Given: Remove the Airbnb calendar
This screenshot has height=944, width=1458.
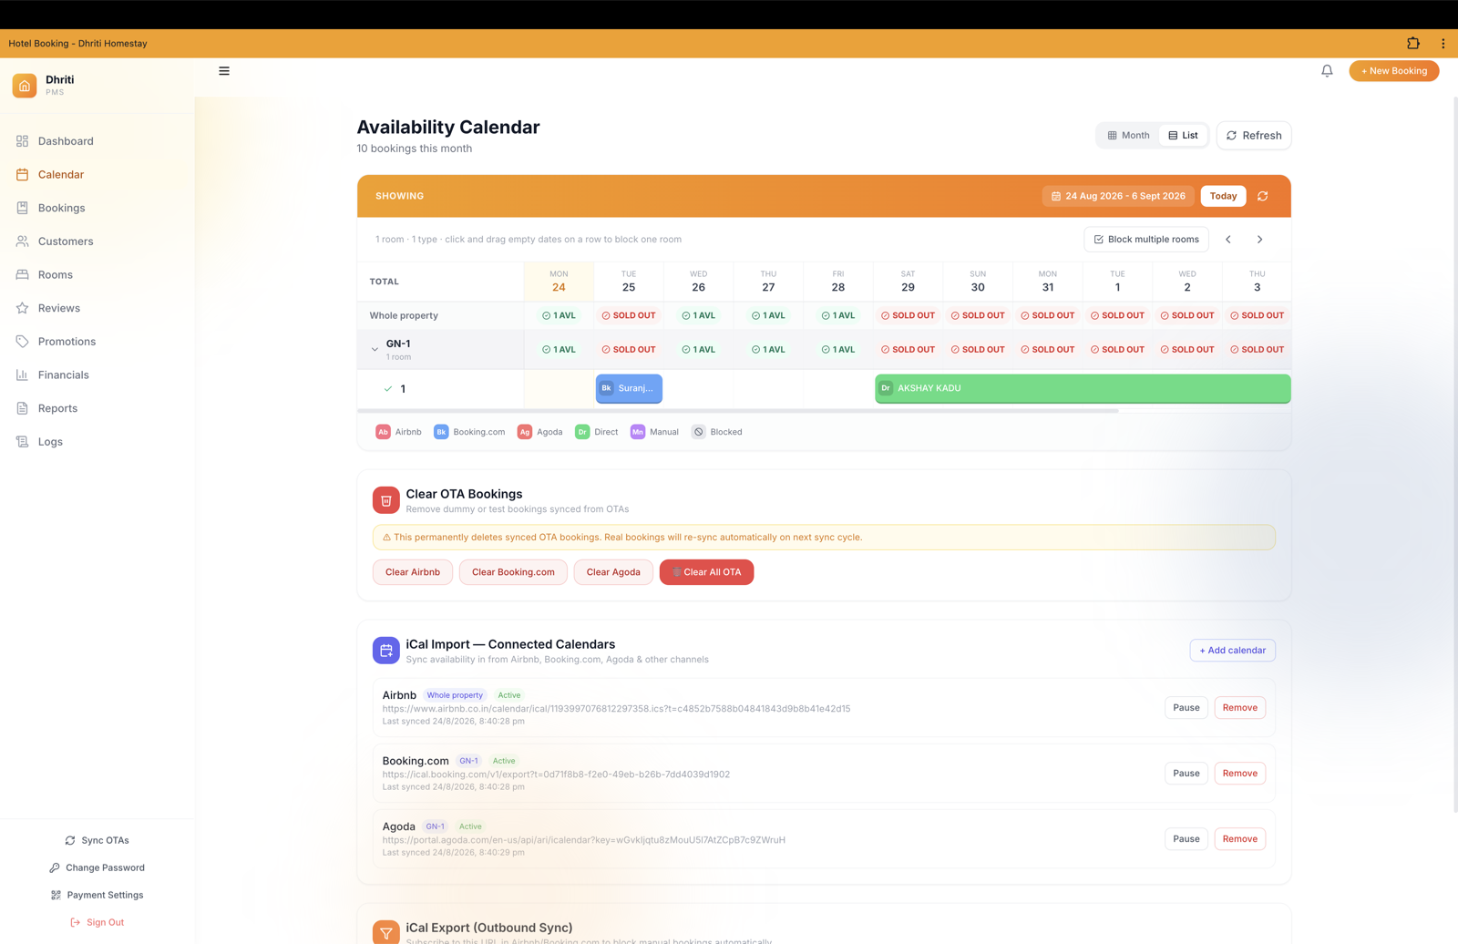Looking at the screenshot, I should [1239, 708].
